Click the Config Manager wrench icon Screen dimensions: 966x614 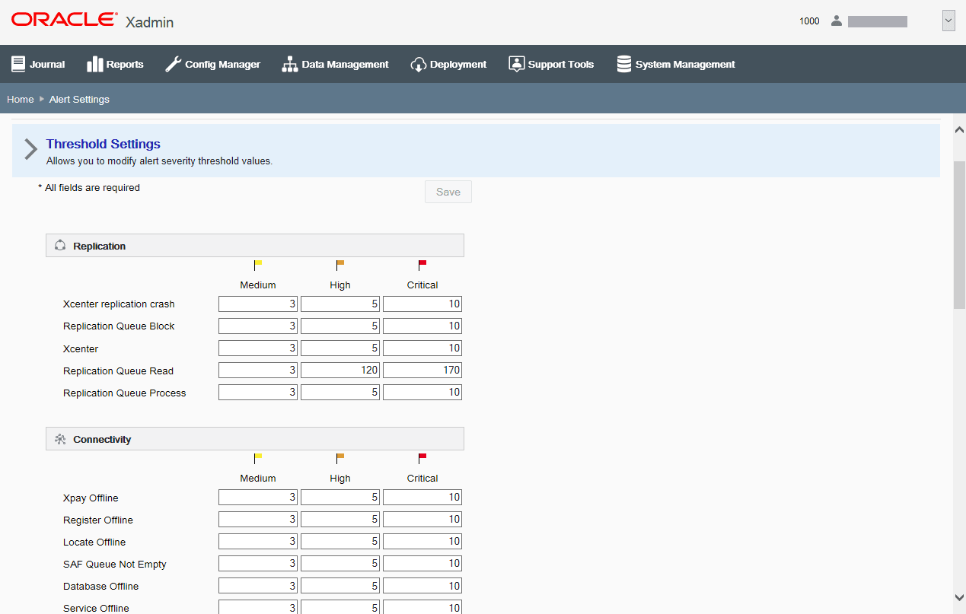pos(173,64)
